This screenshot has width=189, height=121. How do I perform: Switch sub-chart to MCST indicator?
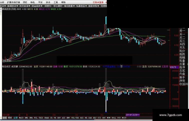[x=124, y=118]
